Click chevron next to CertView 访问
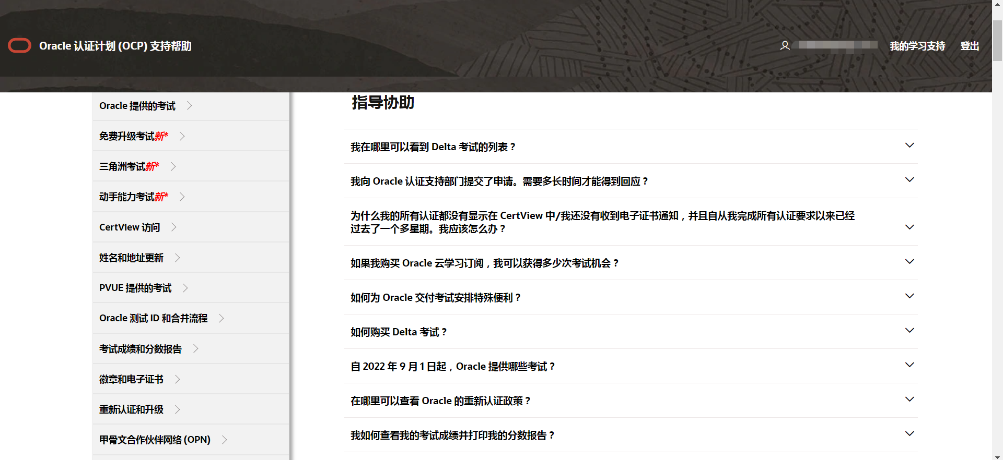 [x=174, y=227]
